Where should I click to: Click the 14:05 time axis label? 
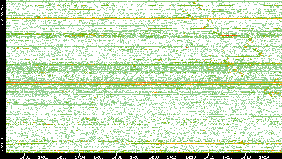pyautogui.click(x=98, y=157)
